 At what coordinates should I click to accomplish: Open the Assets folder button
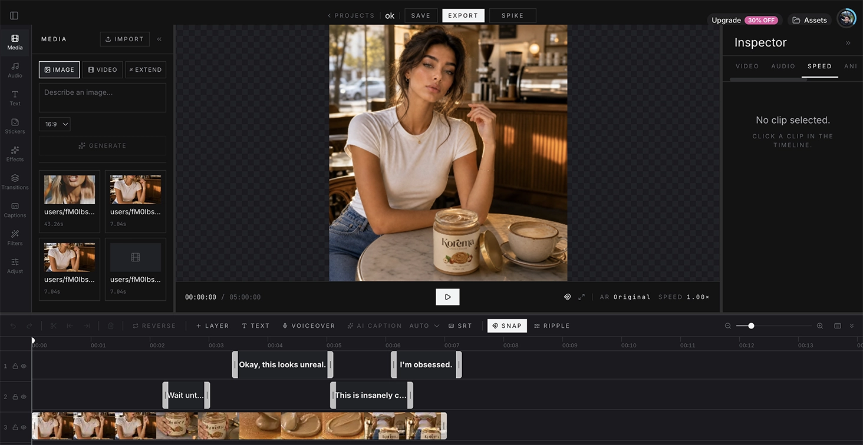click(x=809, y=20)
